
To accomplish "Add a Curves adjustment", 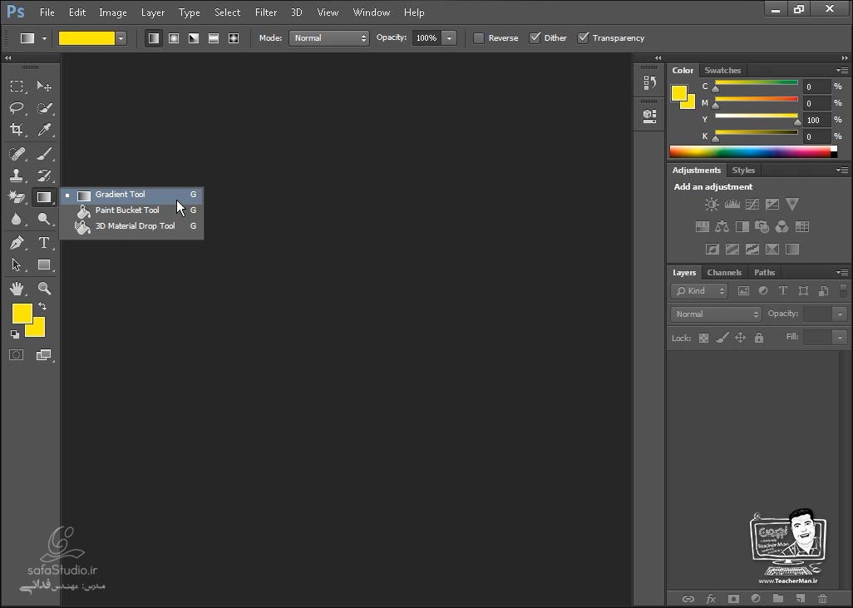I will pyautogui.click(x=752, y=204).
